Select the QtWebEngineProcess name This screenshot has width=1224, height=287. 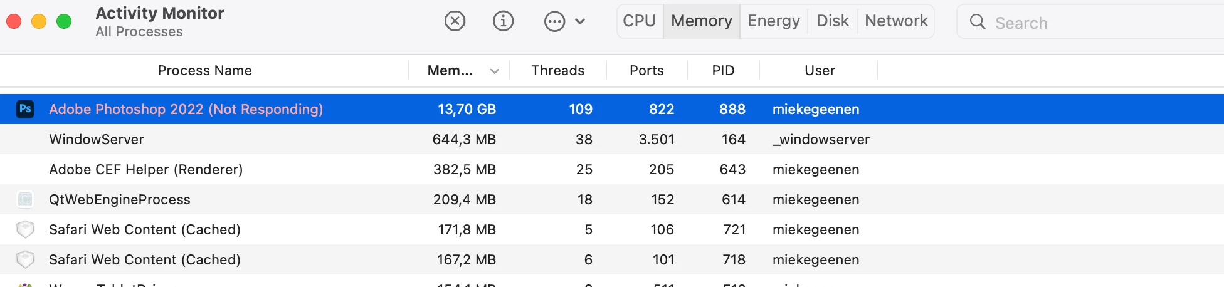tap(120, 199)
